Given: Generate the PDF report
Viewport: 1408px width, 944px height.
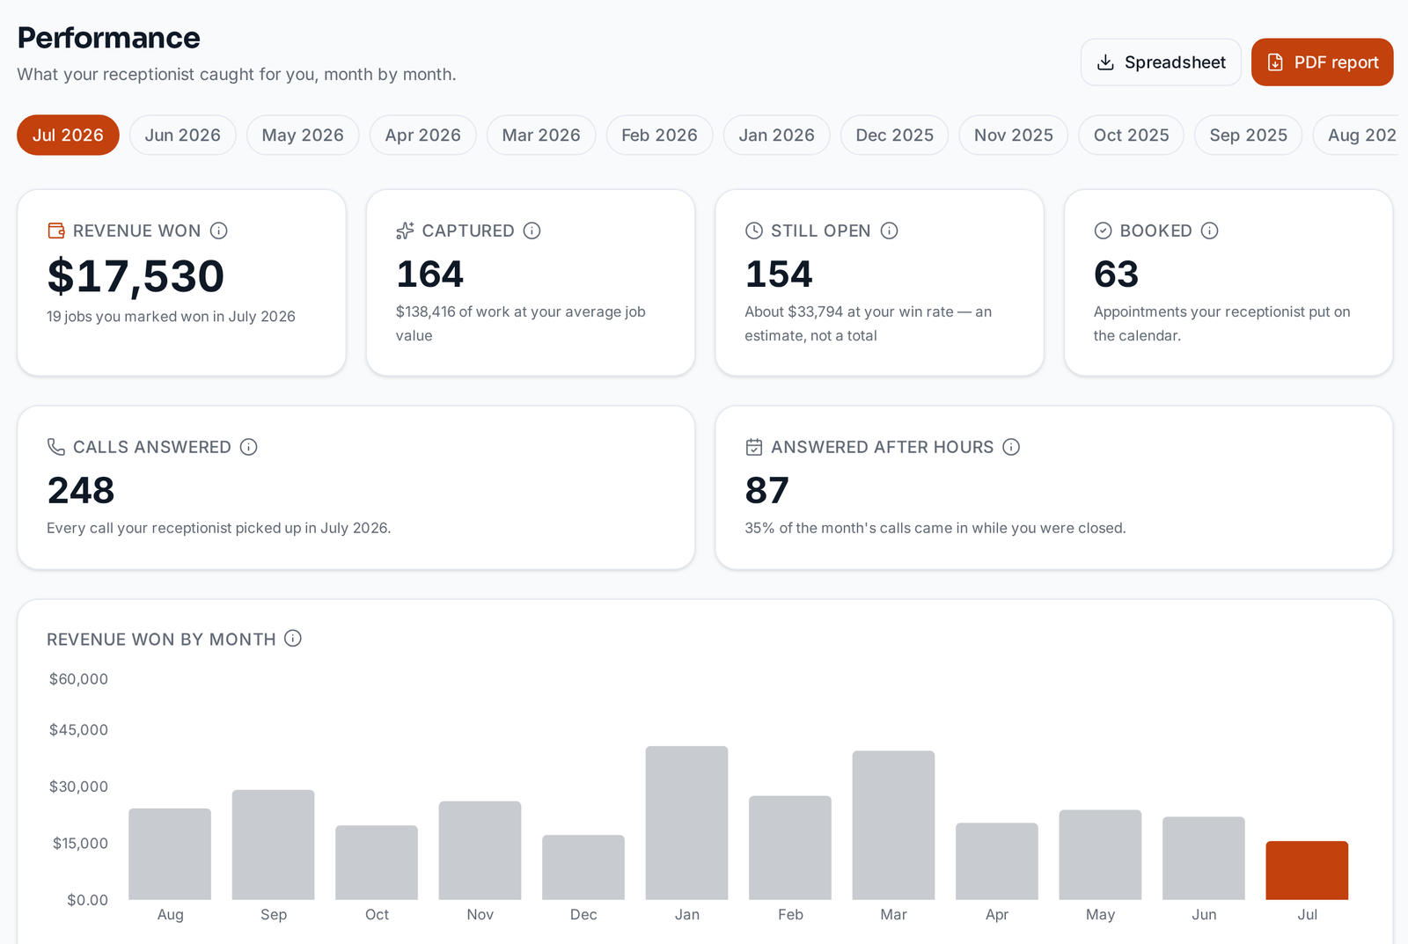Looking at the screenshot, I should click(x=1322, y=62).
